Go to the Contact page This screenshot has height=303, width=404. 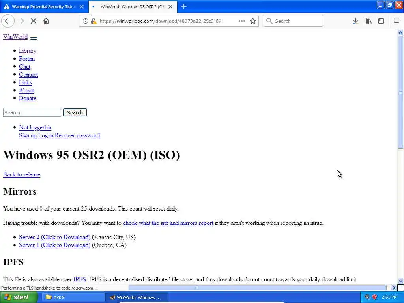pyautogui.click(x=28, y=75)
